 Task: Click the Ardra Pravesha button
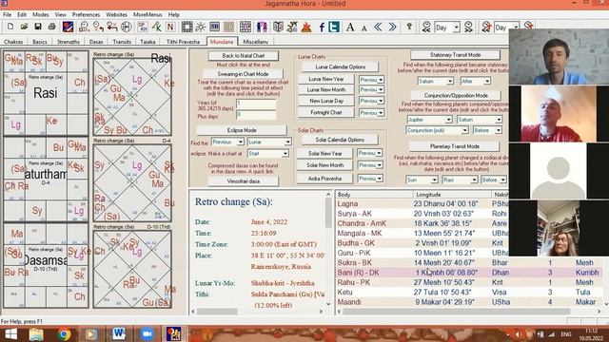click(324, 179)
